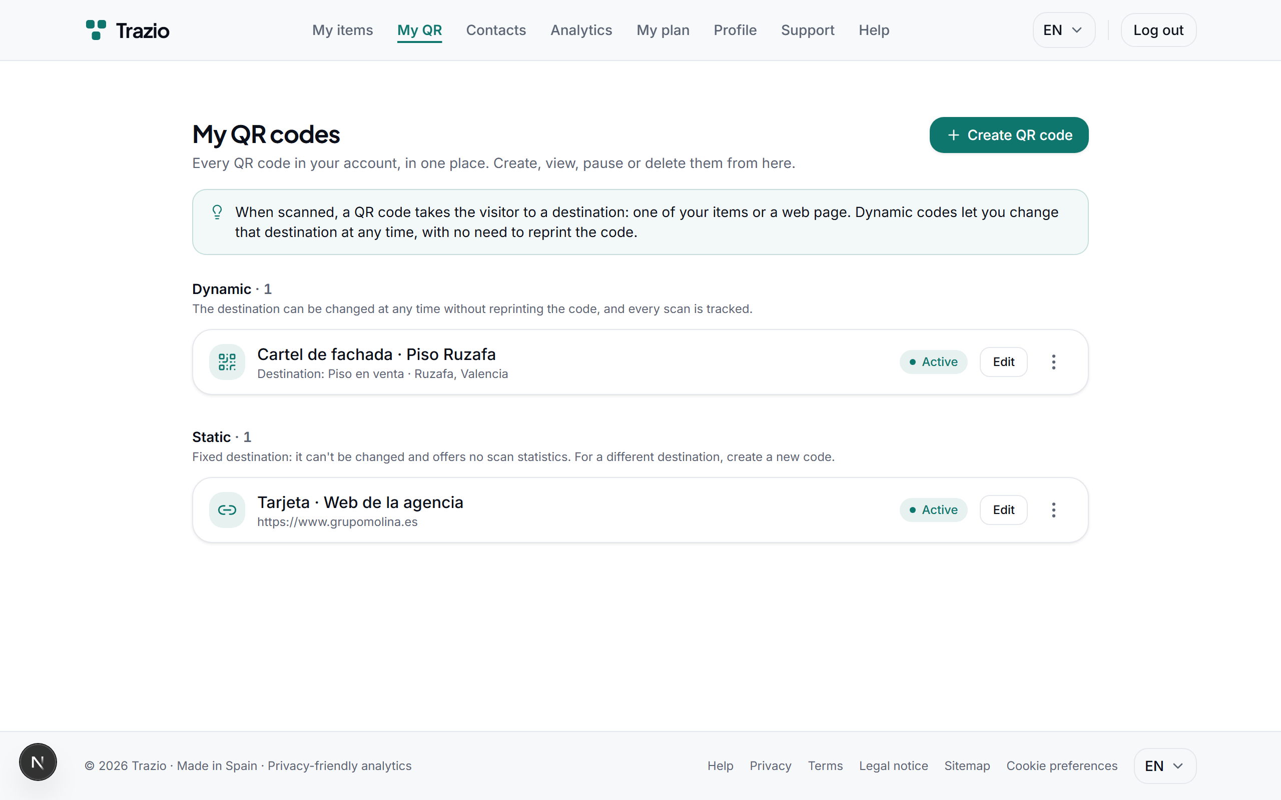
Task: Click the https://www.grupomolina.es URL text
Action: [x=337, y=521]
